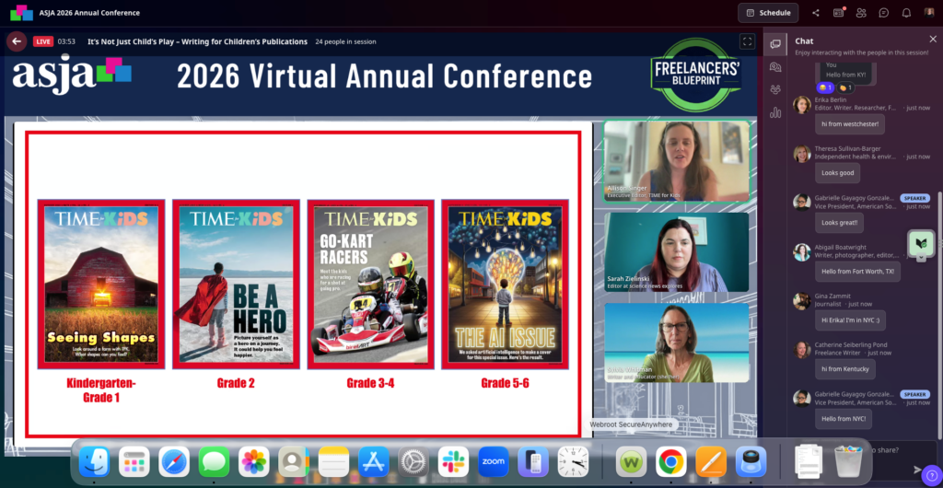Click the red LIVE badge
The width and height of the screenshot is (943, 488).
(42, 41)
